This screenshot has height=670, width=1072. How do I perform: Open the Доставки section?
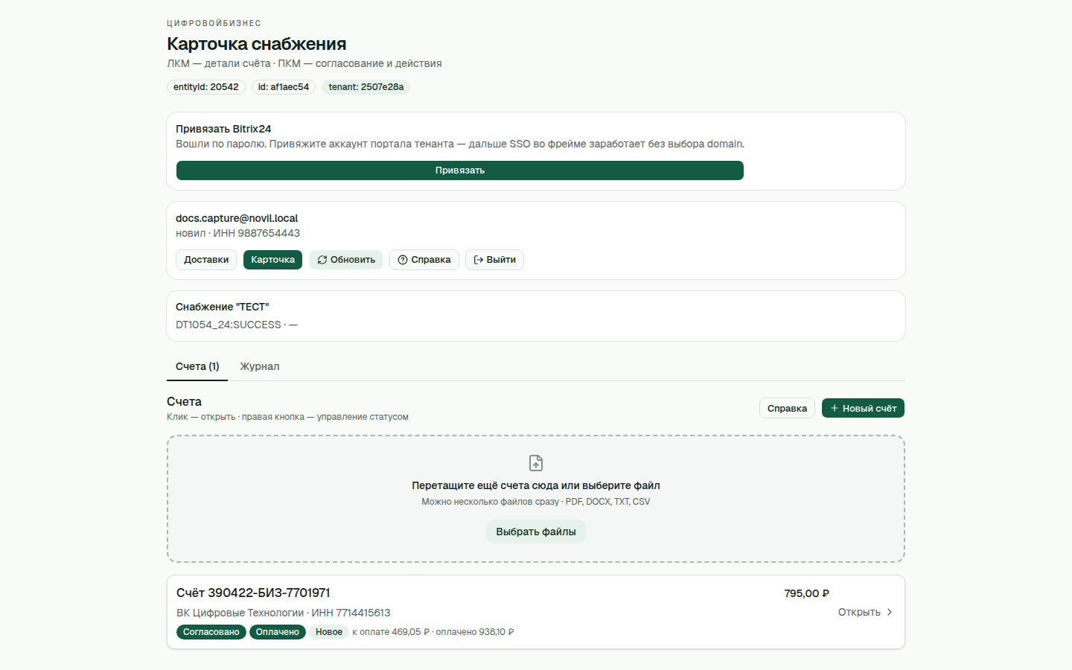[206, 260]
